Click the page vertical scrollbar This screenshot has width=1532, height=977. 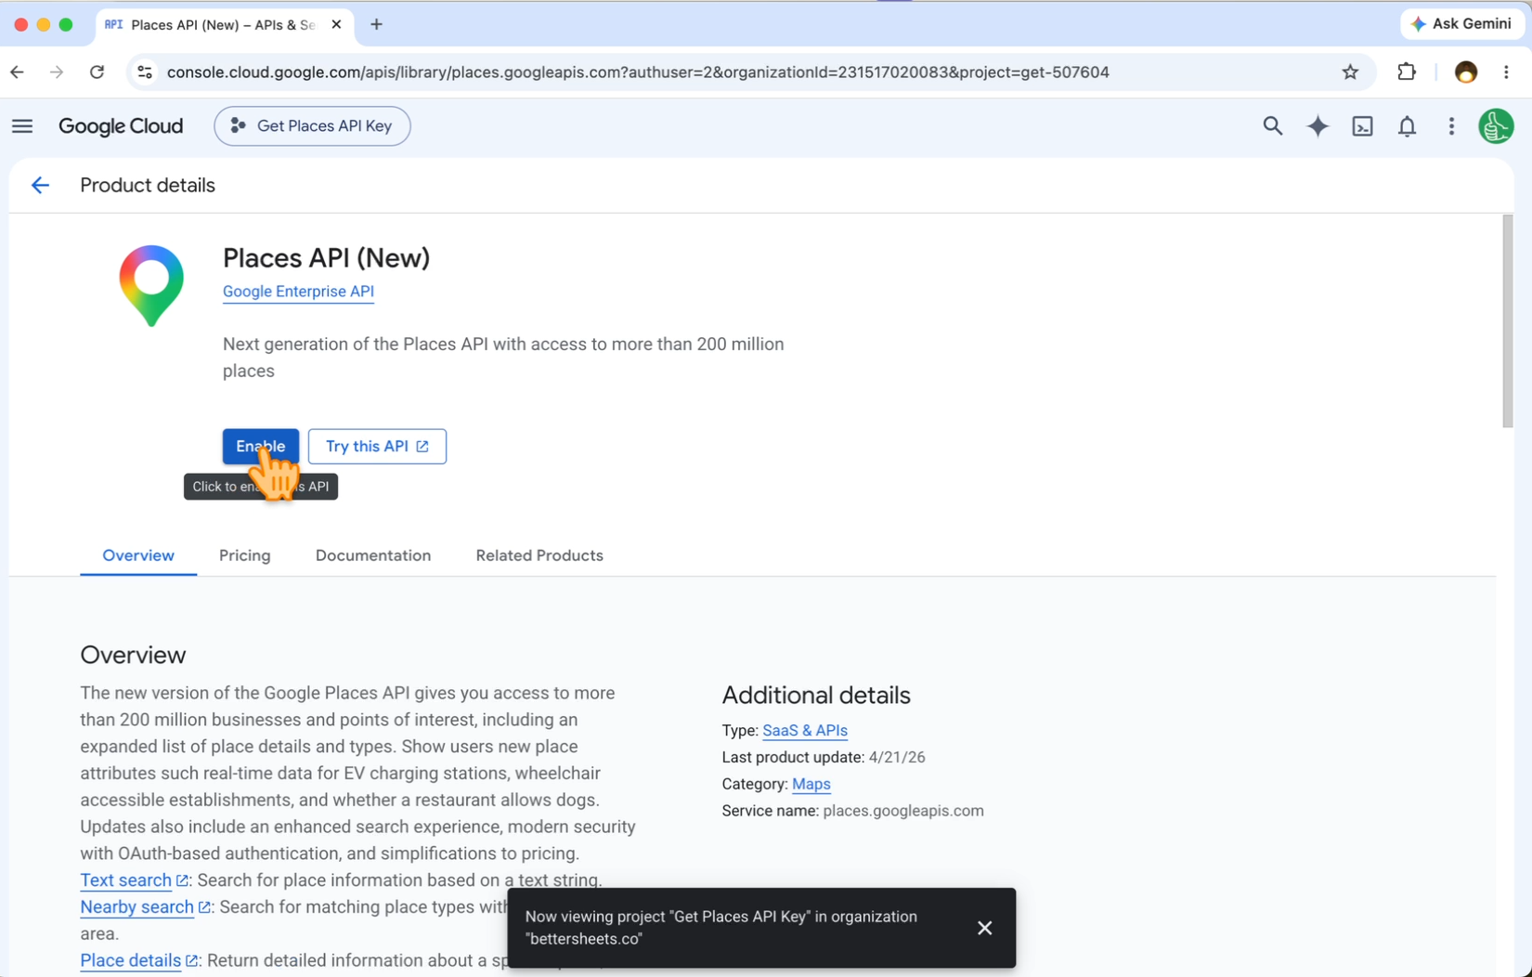[1507, 321]
